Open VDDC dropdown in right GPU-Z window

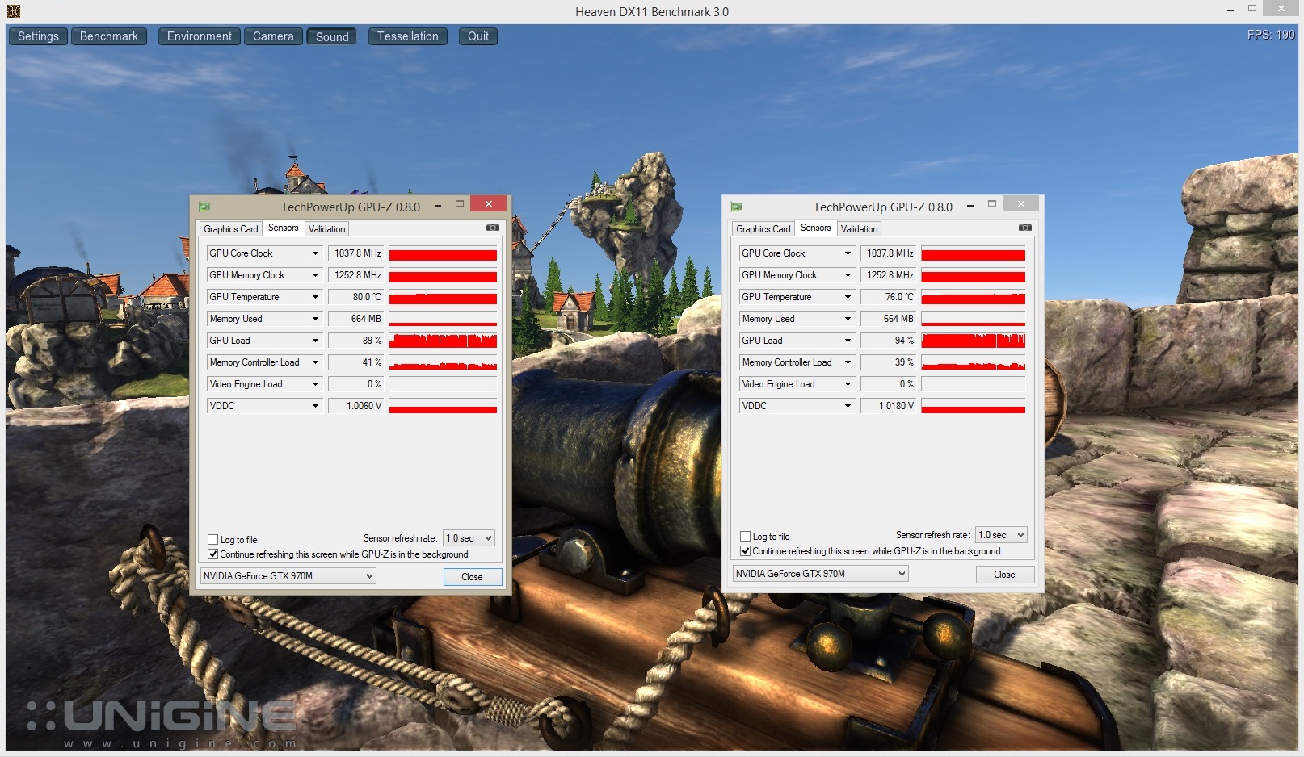[x=848, y=406]
